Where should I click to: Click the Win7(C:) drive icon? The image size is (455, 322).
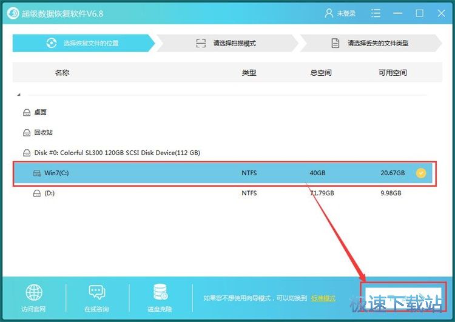37,173
